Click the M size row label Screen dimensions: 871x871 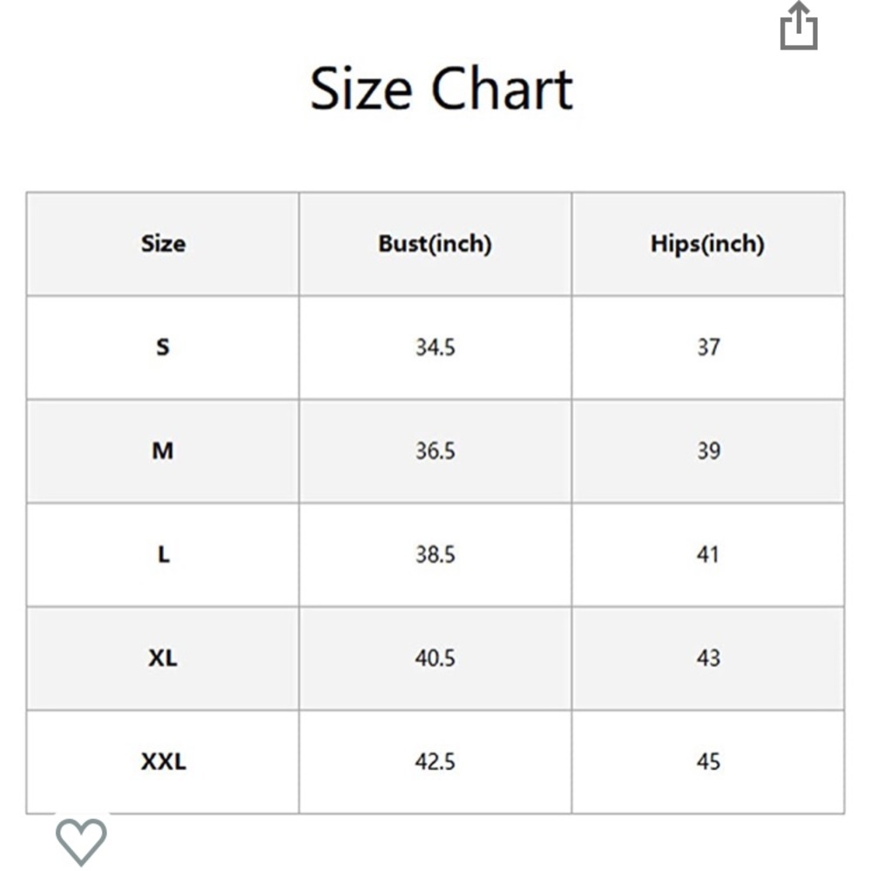(x=163, y=450)
